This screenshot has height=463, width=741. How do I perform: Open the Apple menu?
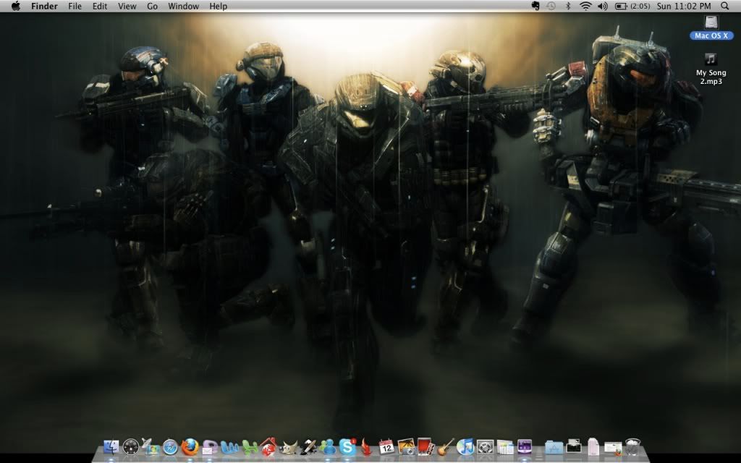(x=15, y=6)
